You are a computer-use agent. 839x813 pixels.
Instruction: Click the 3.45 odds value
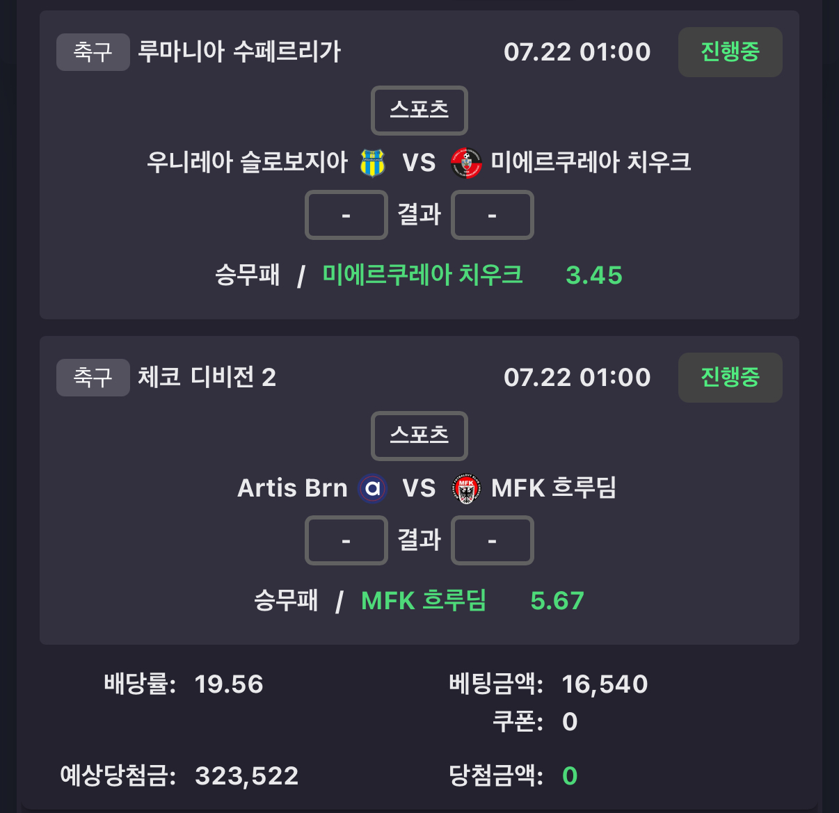[594, 275]
